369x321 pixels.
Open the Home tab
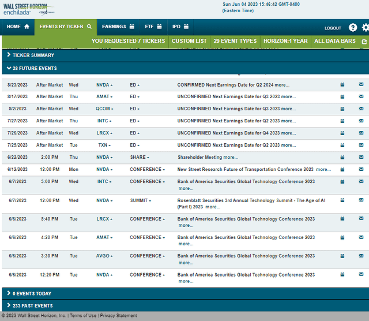tap(17, 27)
